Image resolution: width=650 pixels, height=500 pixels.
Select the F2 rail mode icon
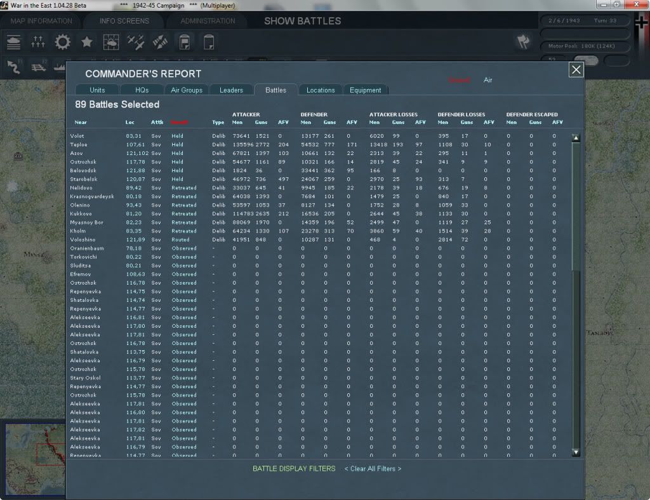(39, 66)
